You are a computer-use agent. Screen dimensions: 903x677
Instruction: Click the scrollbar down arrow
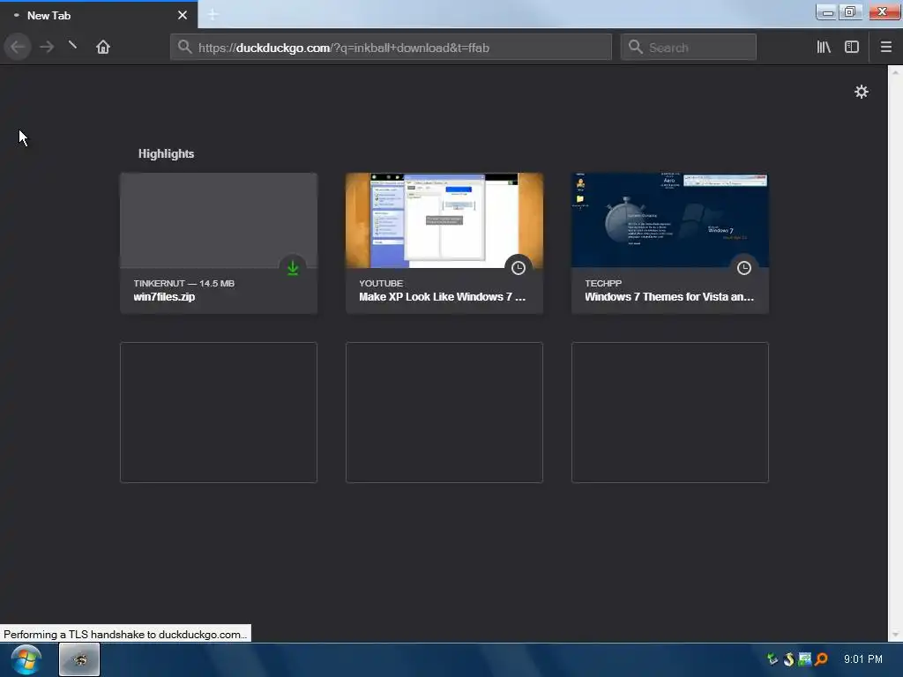pyautogui.click(x=895, y=635)
